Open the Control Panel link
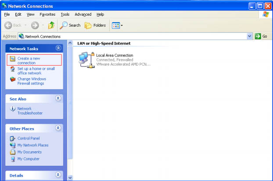The width and height of the screenshot is (273, 181). 29,138
